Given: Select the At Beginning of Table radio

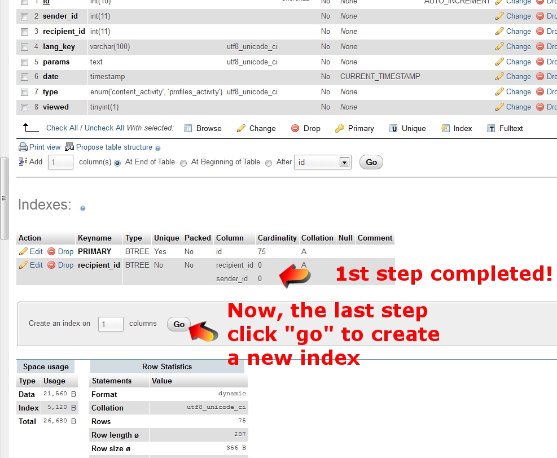Looking at the screenshot, I should (x=183, y=163).
